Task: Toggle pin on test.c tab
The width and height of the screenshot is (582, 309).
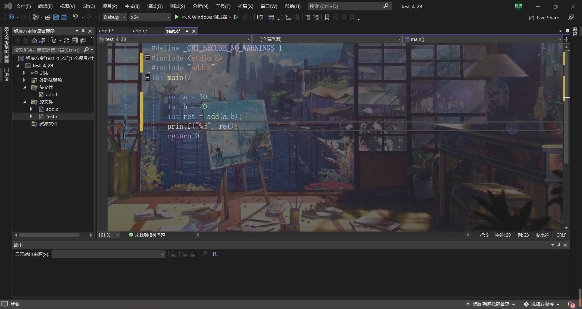Action: tap(186, 31)
